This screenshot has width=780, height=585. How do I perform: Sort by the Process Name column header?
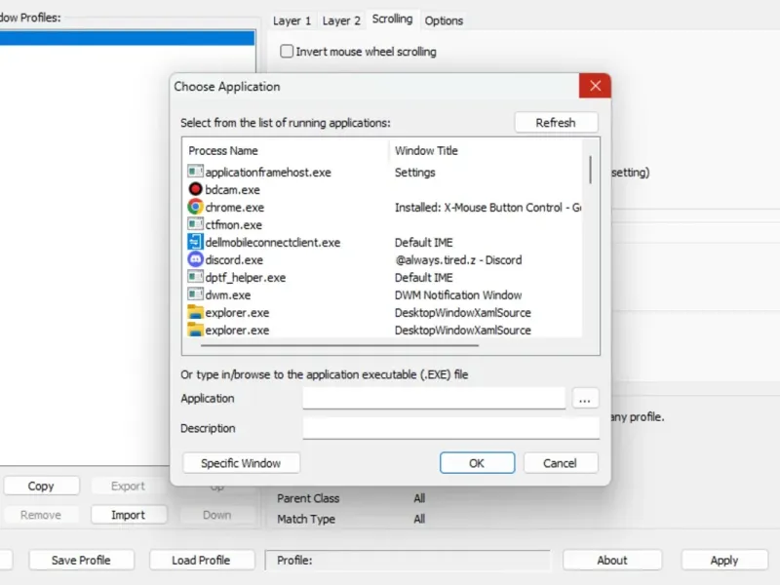click(223, 151)
